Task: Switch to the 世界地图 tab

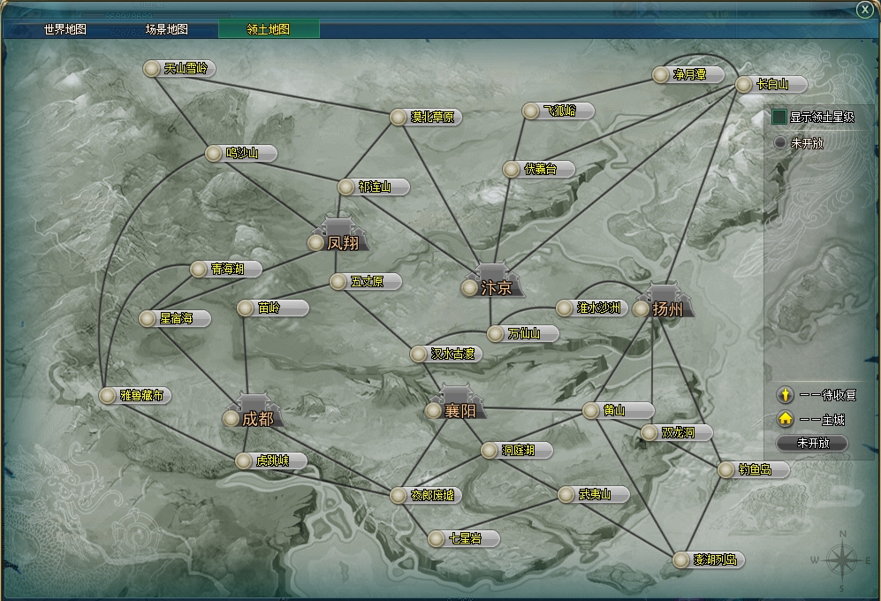Action: pyautogui.click(x=65, y=29)
